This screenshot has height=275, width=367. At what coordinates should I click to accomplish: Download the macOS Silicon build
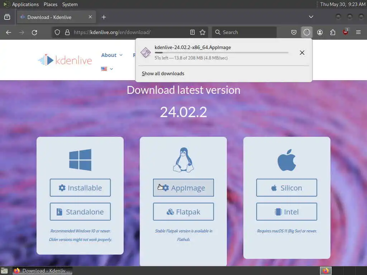click(x=287, y=188)
